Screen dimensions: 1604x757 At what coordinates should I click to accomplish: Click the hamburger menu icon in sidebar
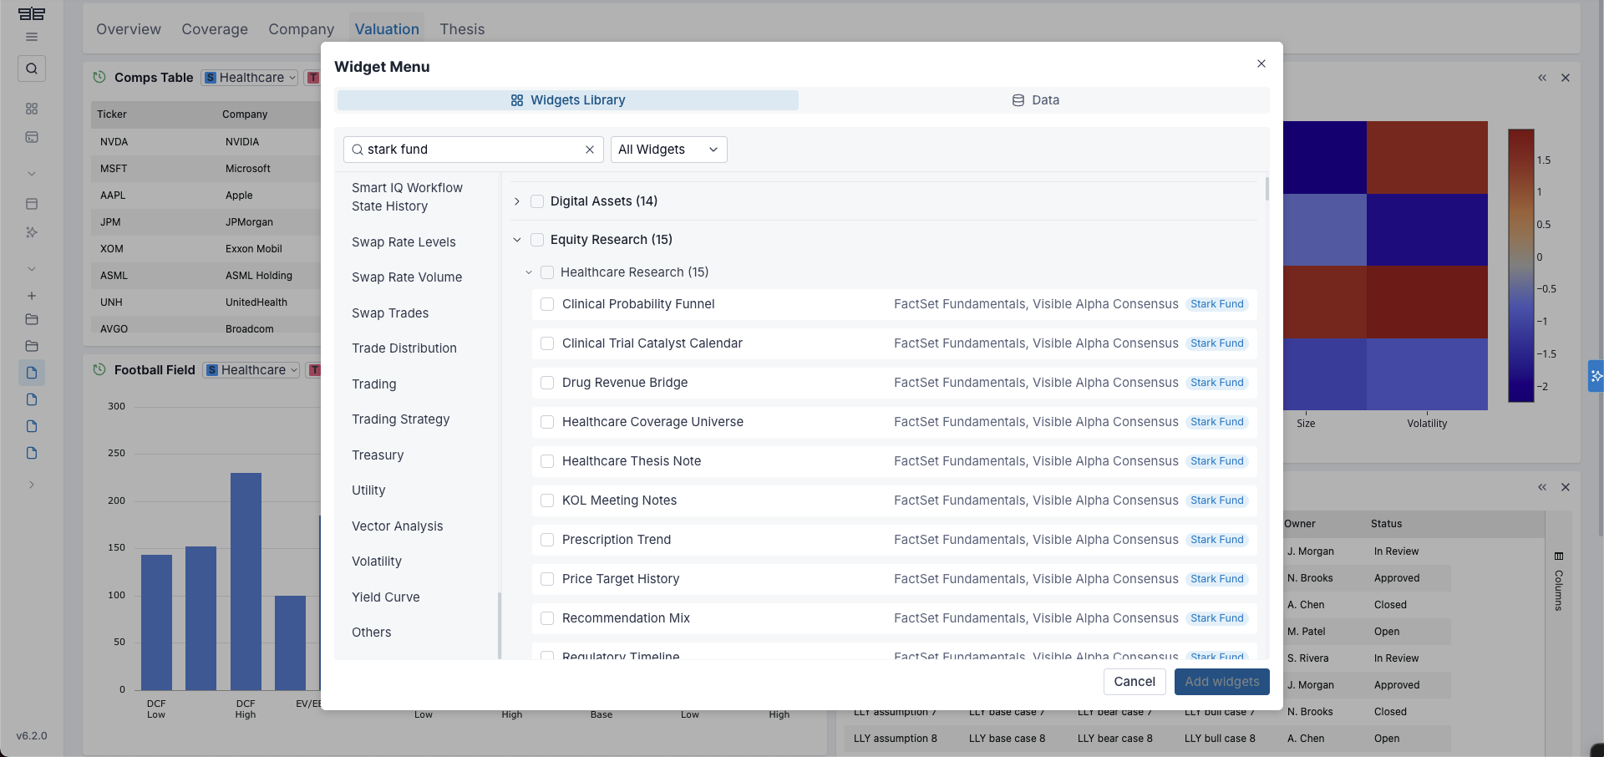click(32, 37)
